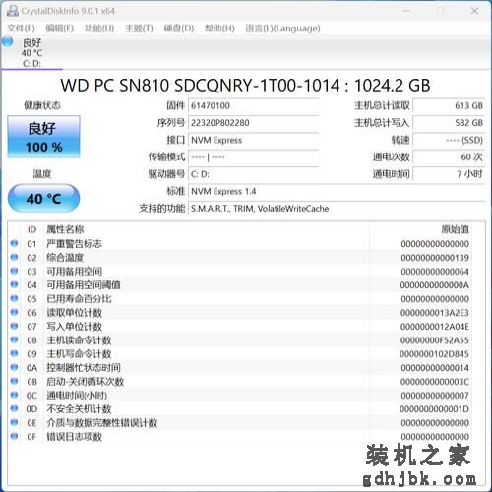
Task: Click raw value 0000000013A2E3
Action: (x=435, y=313)
